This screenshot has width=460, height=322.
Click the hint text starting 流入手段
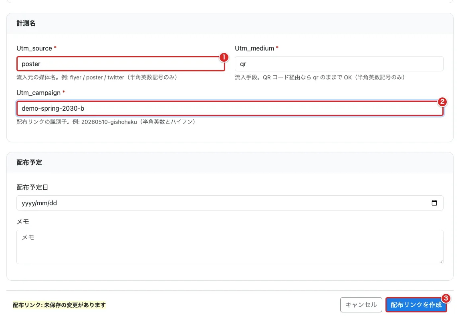click(320, 77)
